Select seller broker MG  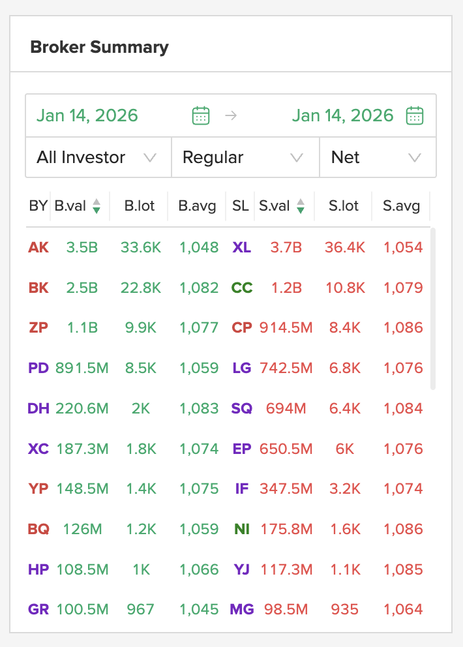pos(242,610)
